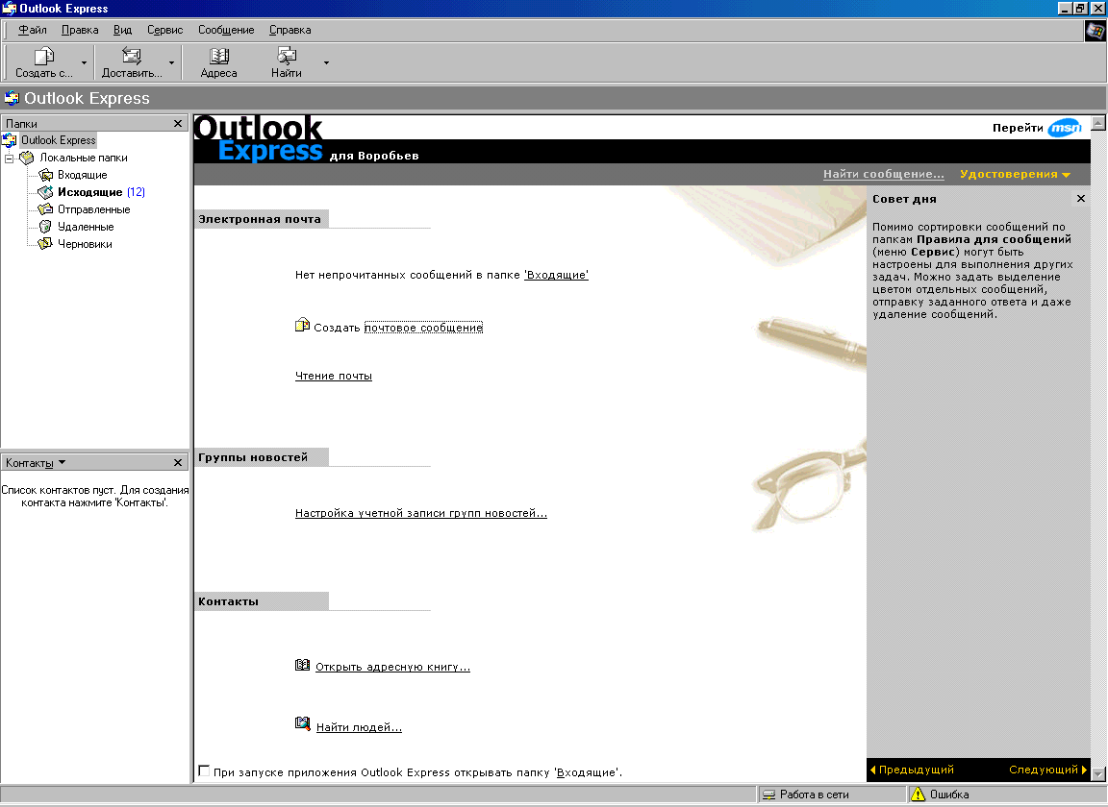The height and width of the screenshot is (807, 1108).
Task: Click the Работа в сети status bar text
Action: pyautogui.click(x=814, y=795)
